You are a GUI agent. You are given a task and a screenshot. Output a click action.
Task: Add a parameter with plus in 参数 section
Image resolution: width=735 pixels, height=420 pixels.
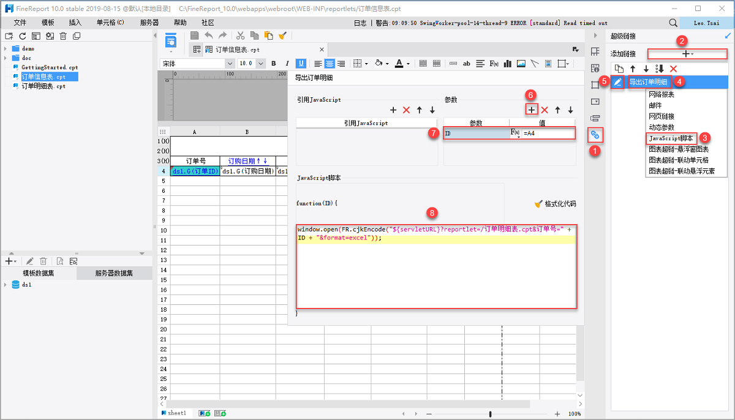point(532,110)
